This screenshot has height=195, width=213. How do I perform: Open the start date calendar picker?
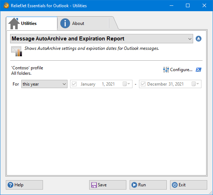(126, 84)
